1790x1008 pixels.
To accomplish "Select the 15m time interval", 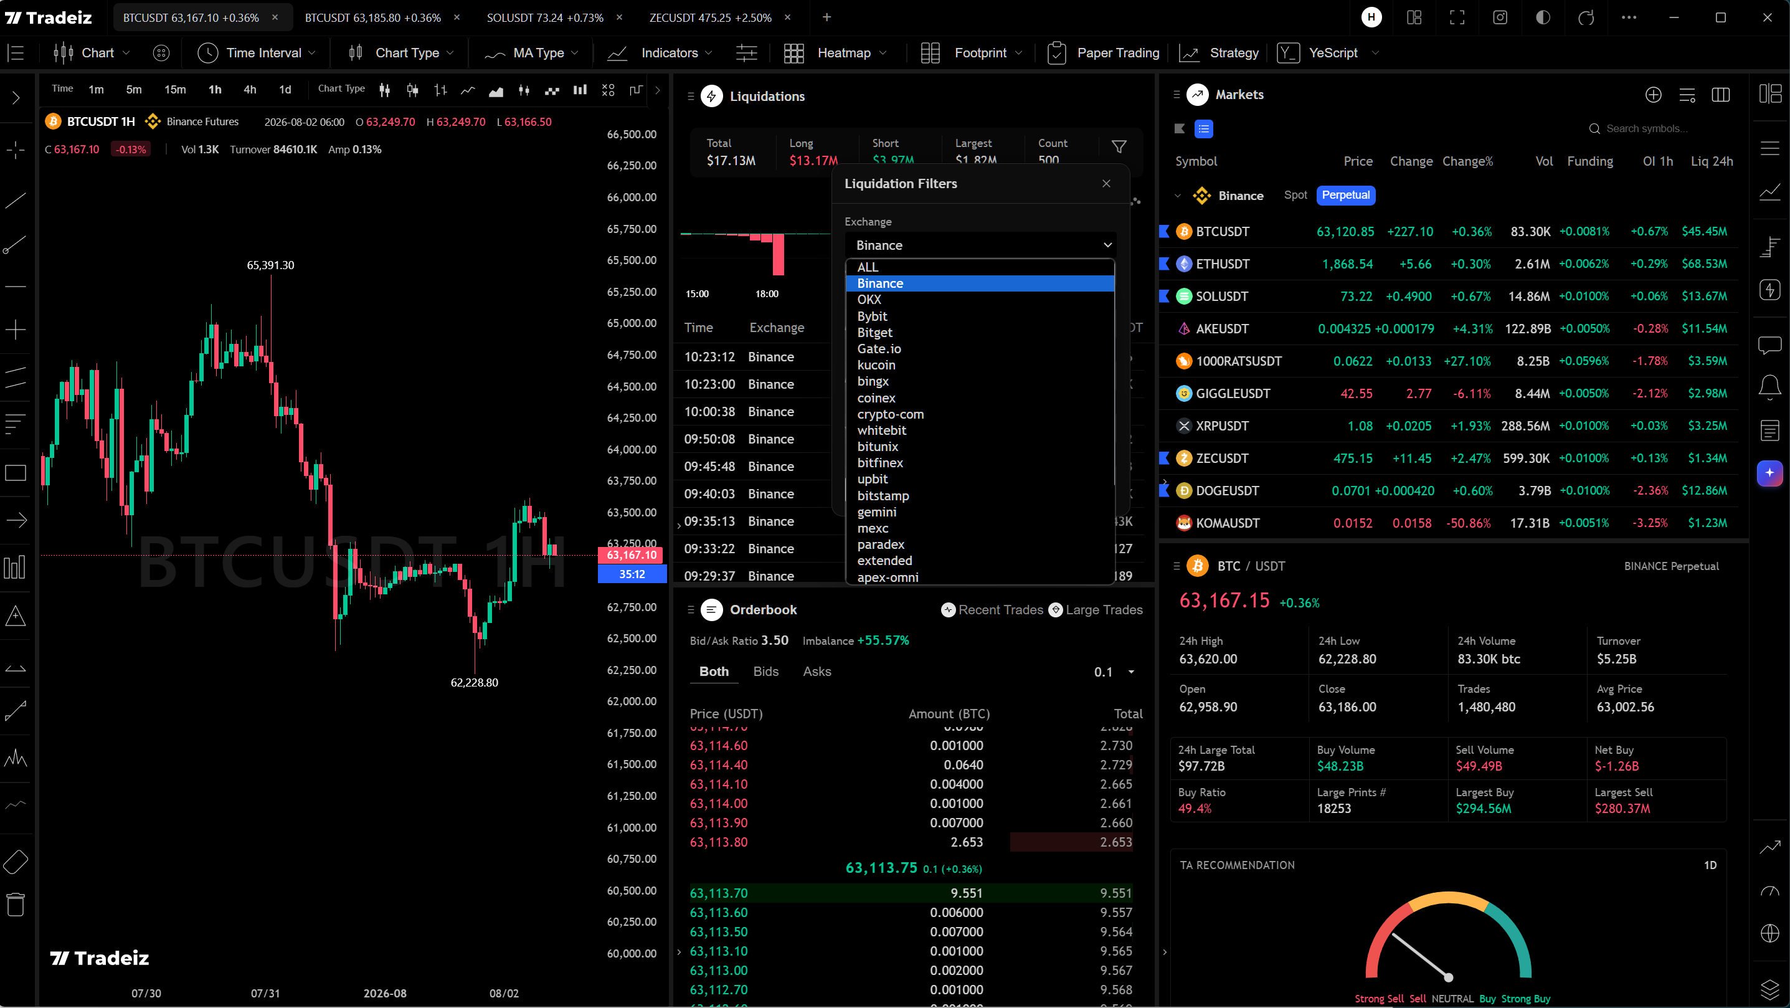I will coord(175,90).
